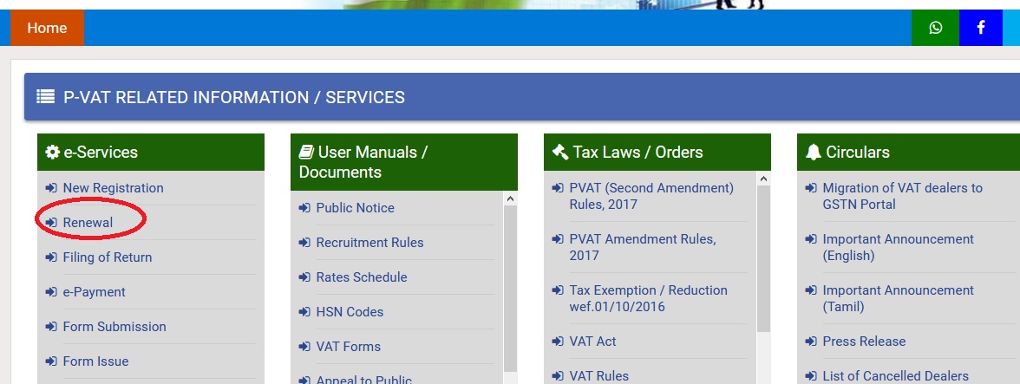The width and height of the screenshot is (1020, 384).
Task: Click the book icon beside User Manuals
Action: (306, 153)
